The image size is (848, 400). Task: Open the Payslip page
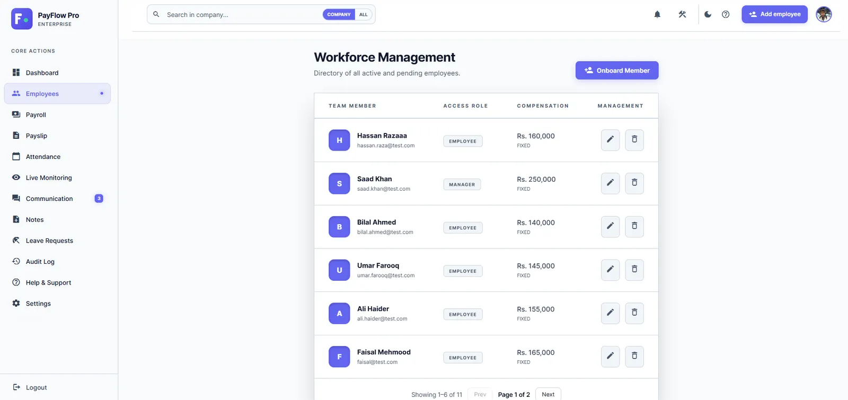[x=57, y=136]
